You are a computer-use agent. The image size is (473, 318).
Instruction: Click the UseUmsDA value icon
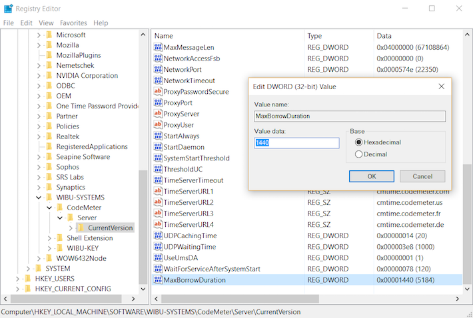(158, 257)
